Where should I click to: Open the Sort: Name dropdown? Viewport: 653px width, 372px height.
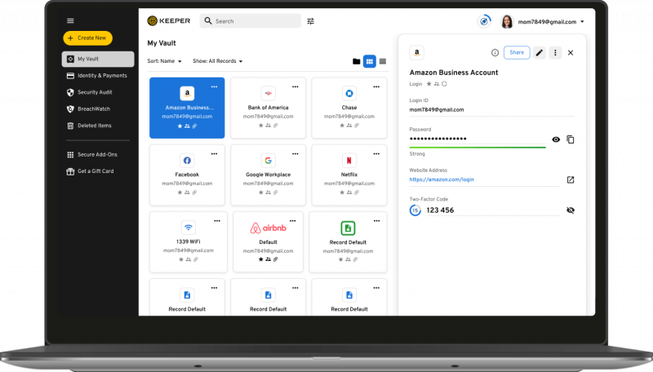pos(165,61)
